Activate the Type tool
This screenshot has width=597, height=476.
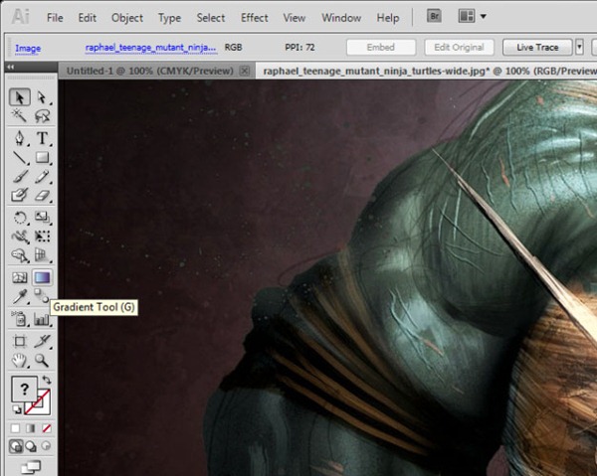(42, 138)
